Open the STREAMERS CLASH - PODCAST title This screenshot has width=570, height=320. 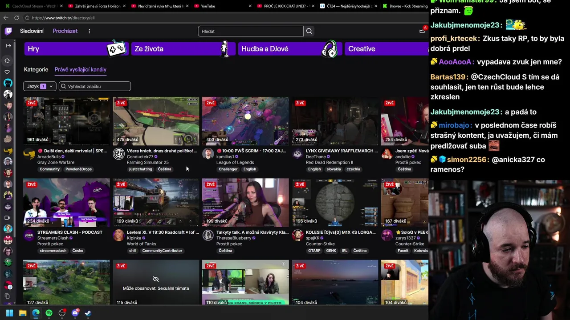tap(70, 232)
